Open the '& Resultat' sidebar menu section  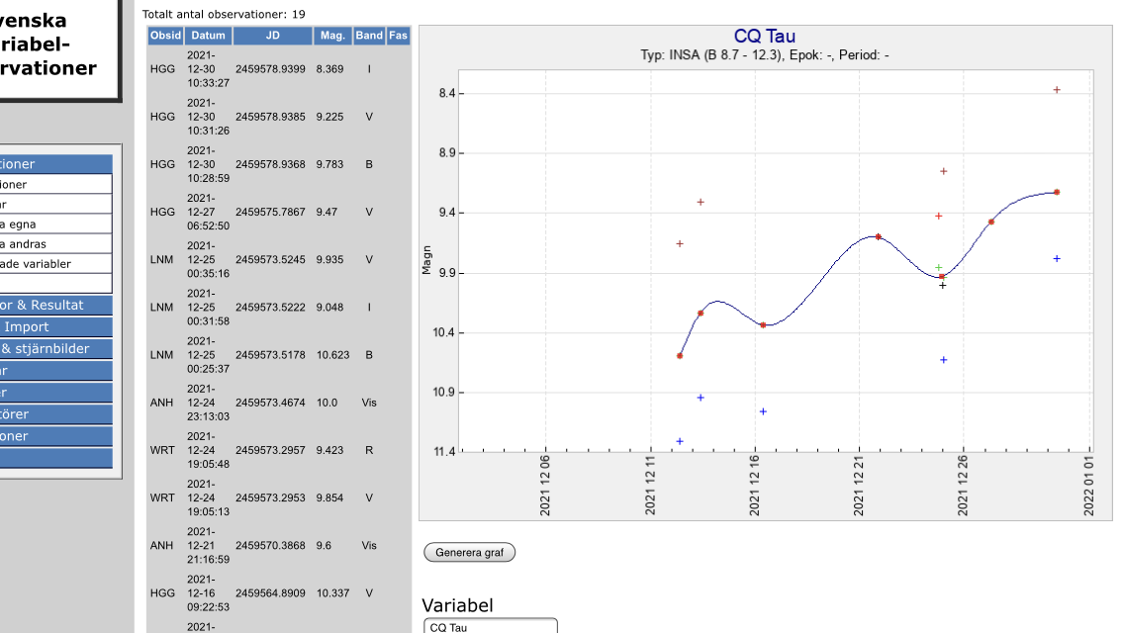click(55, 306)
